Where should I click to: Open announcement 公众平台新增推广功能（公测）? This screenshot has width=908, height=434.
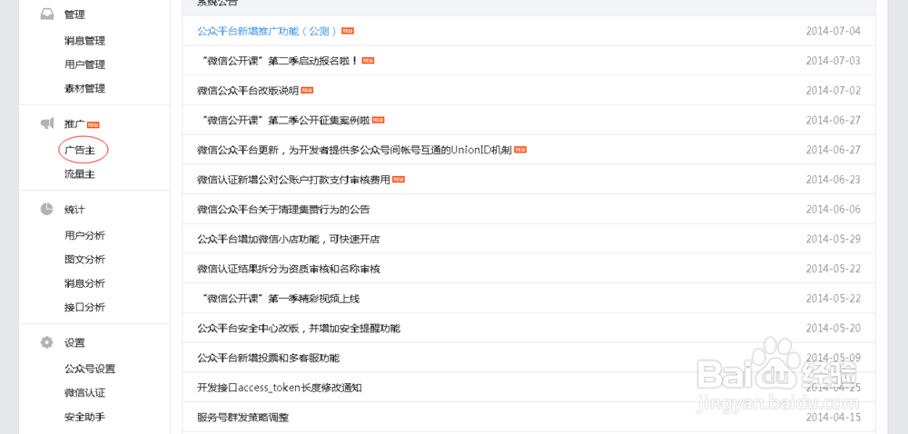[268, 31]
